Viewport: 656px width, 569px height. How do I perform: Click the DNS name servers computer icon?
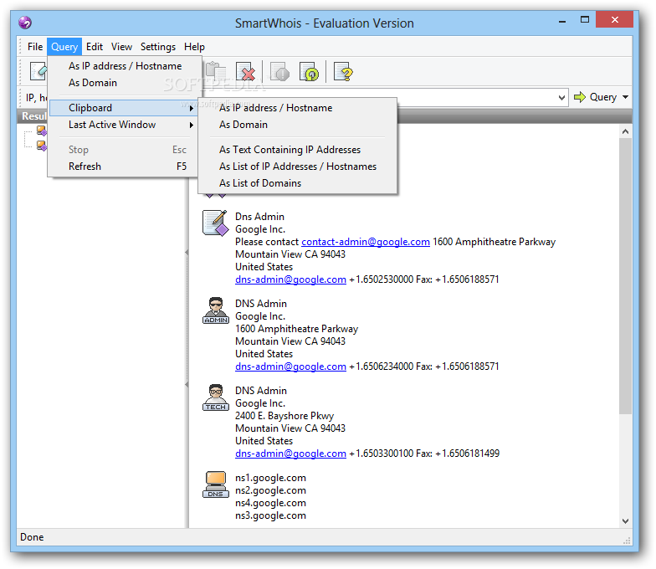[216, 484]
